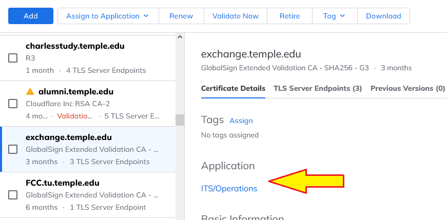Open the Assign to Application dropdown

[108, 16]
